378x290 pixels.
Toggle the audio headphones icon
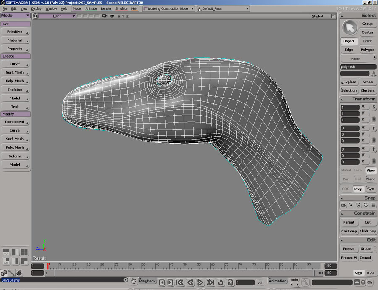(230, 282)
